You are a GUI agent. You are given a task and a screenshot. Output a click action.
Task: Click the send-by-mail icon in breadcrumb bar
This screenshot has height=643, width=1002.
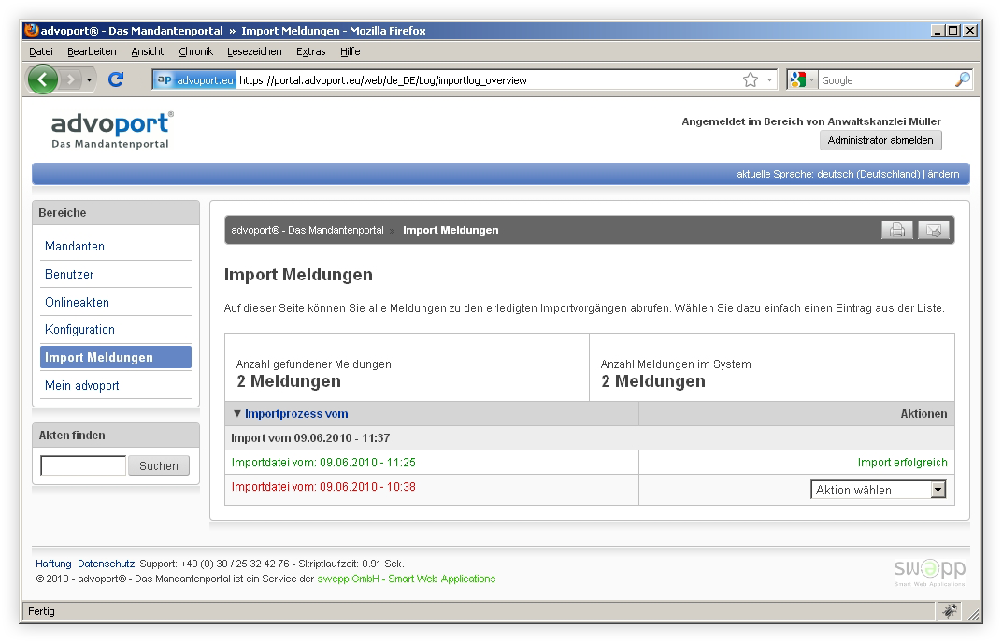tap(934, 230)
